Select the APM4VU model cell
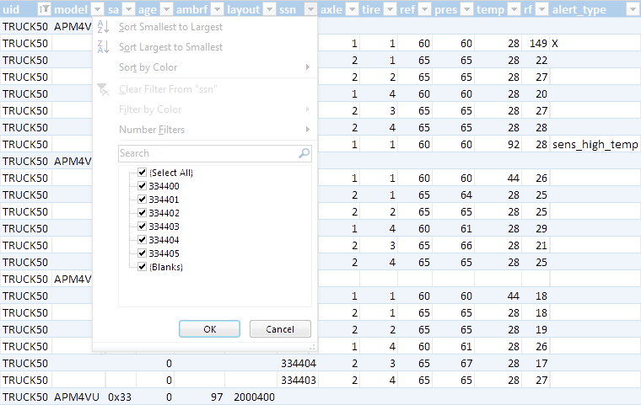 (x=78, y=397)
